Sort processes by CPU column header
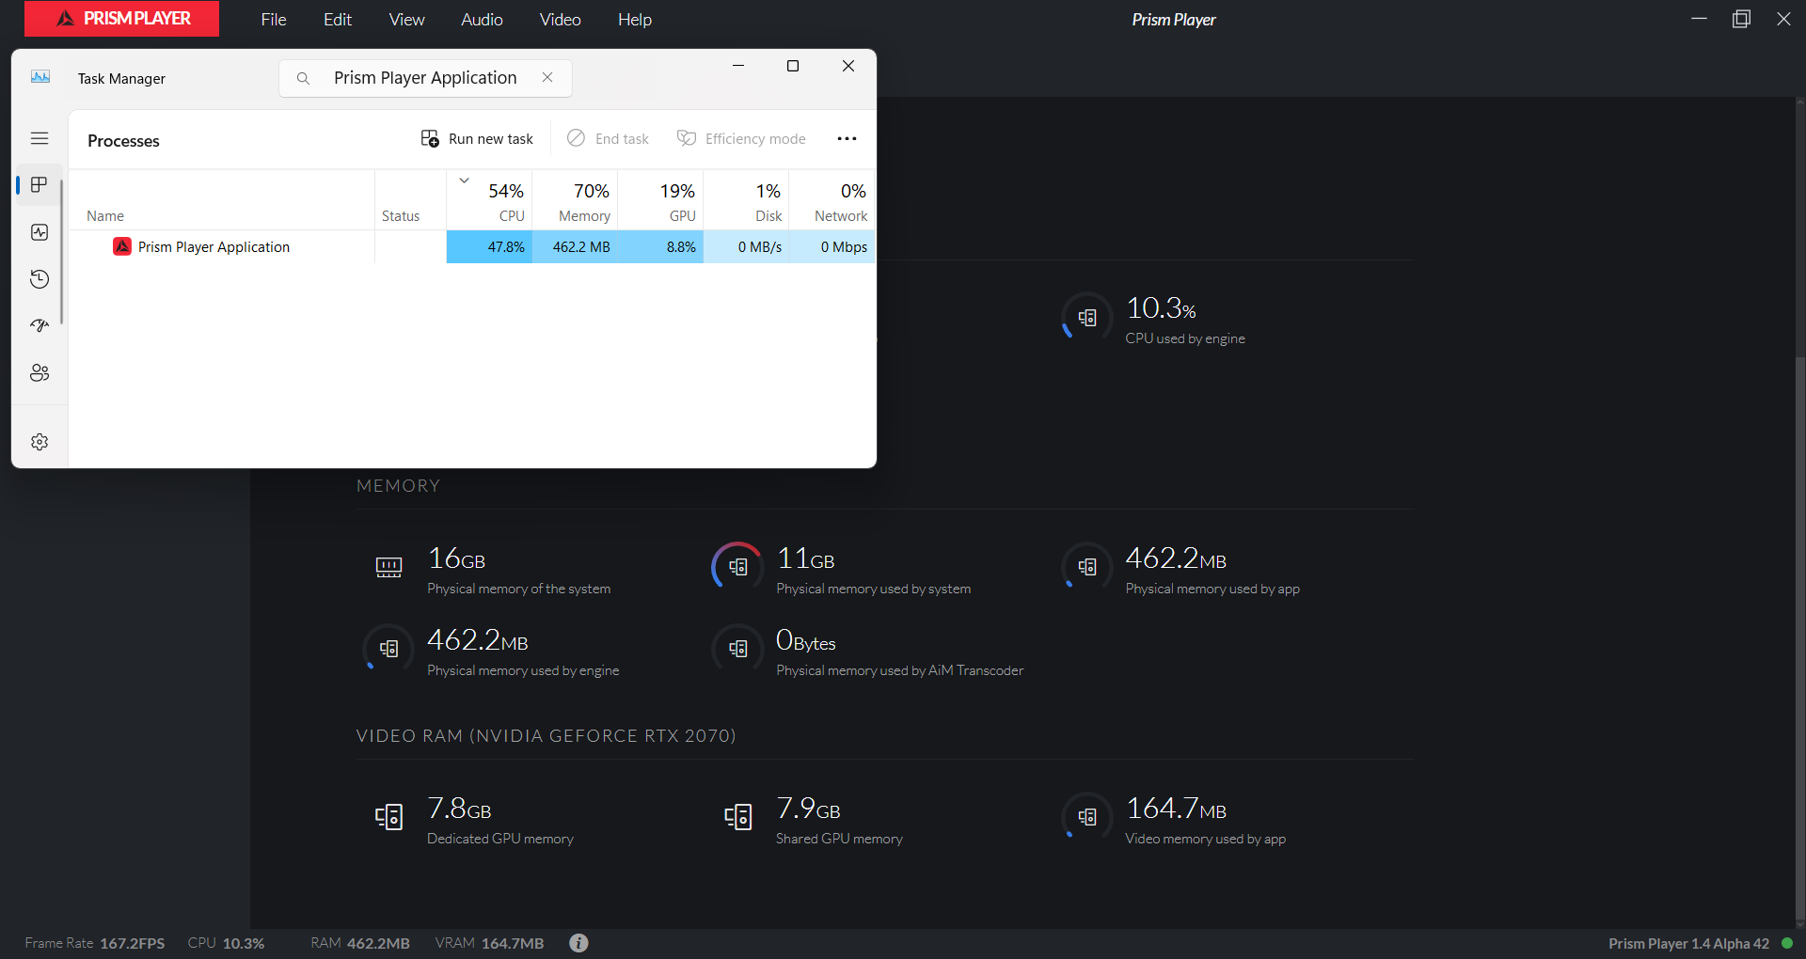 [x=489, y=202]
